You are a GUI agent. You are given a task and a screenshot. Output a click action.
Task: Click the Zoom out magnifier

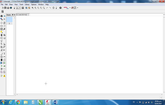pos(38,8)
